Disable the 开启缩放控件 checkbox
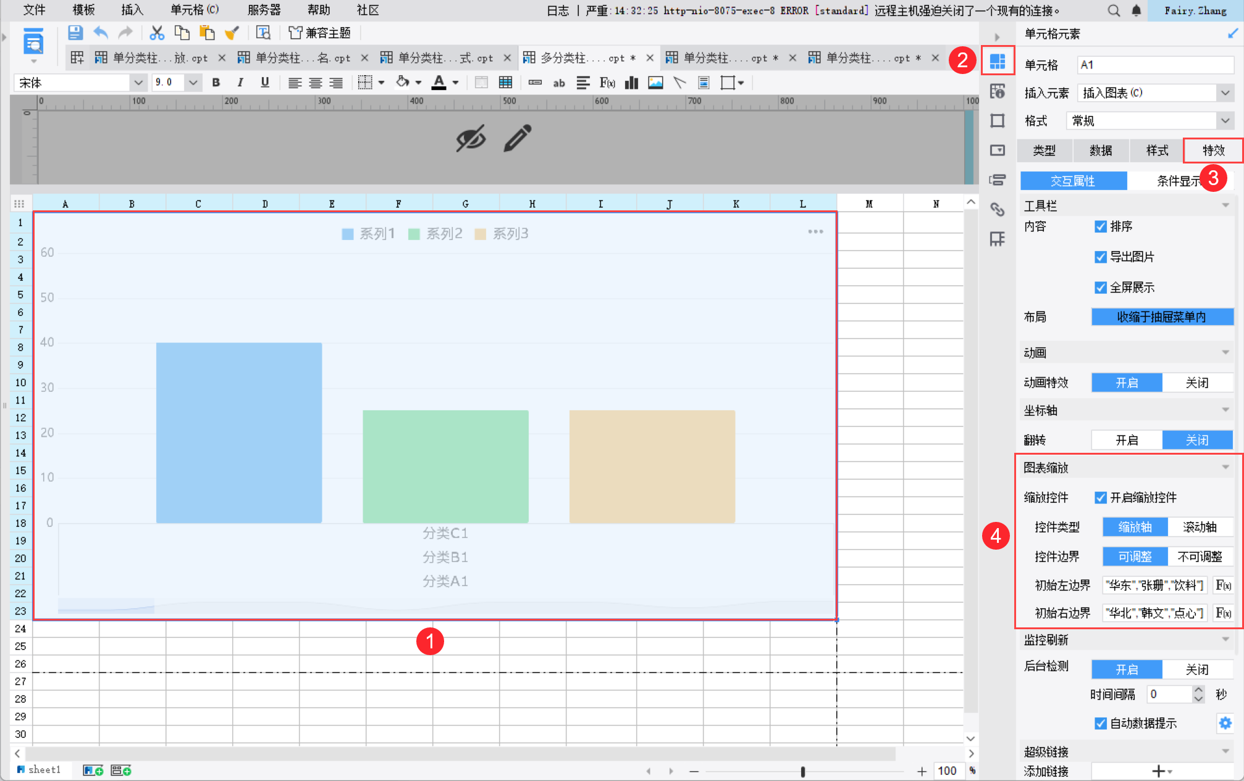Screen dimensions: 1244x781 coord(1100,498)
